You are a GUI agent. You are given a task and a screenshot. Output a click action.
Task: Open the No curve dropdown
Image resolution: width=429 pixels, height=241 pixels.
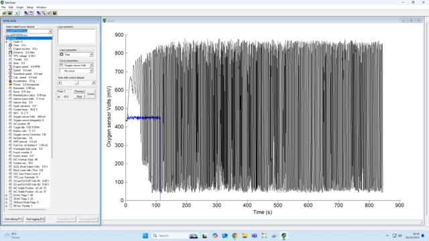[91, 71]
